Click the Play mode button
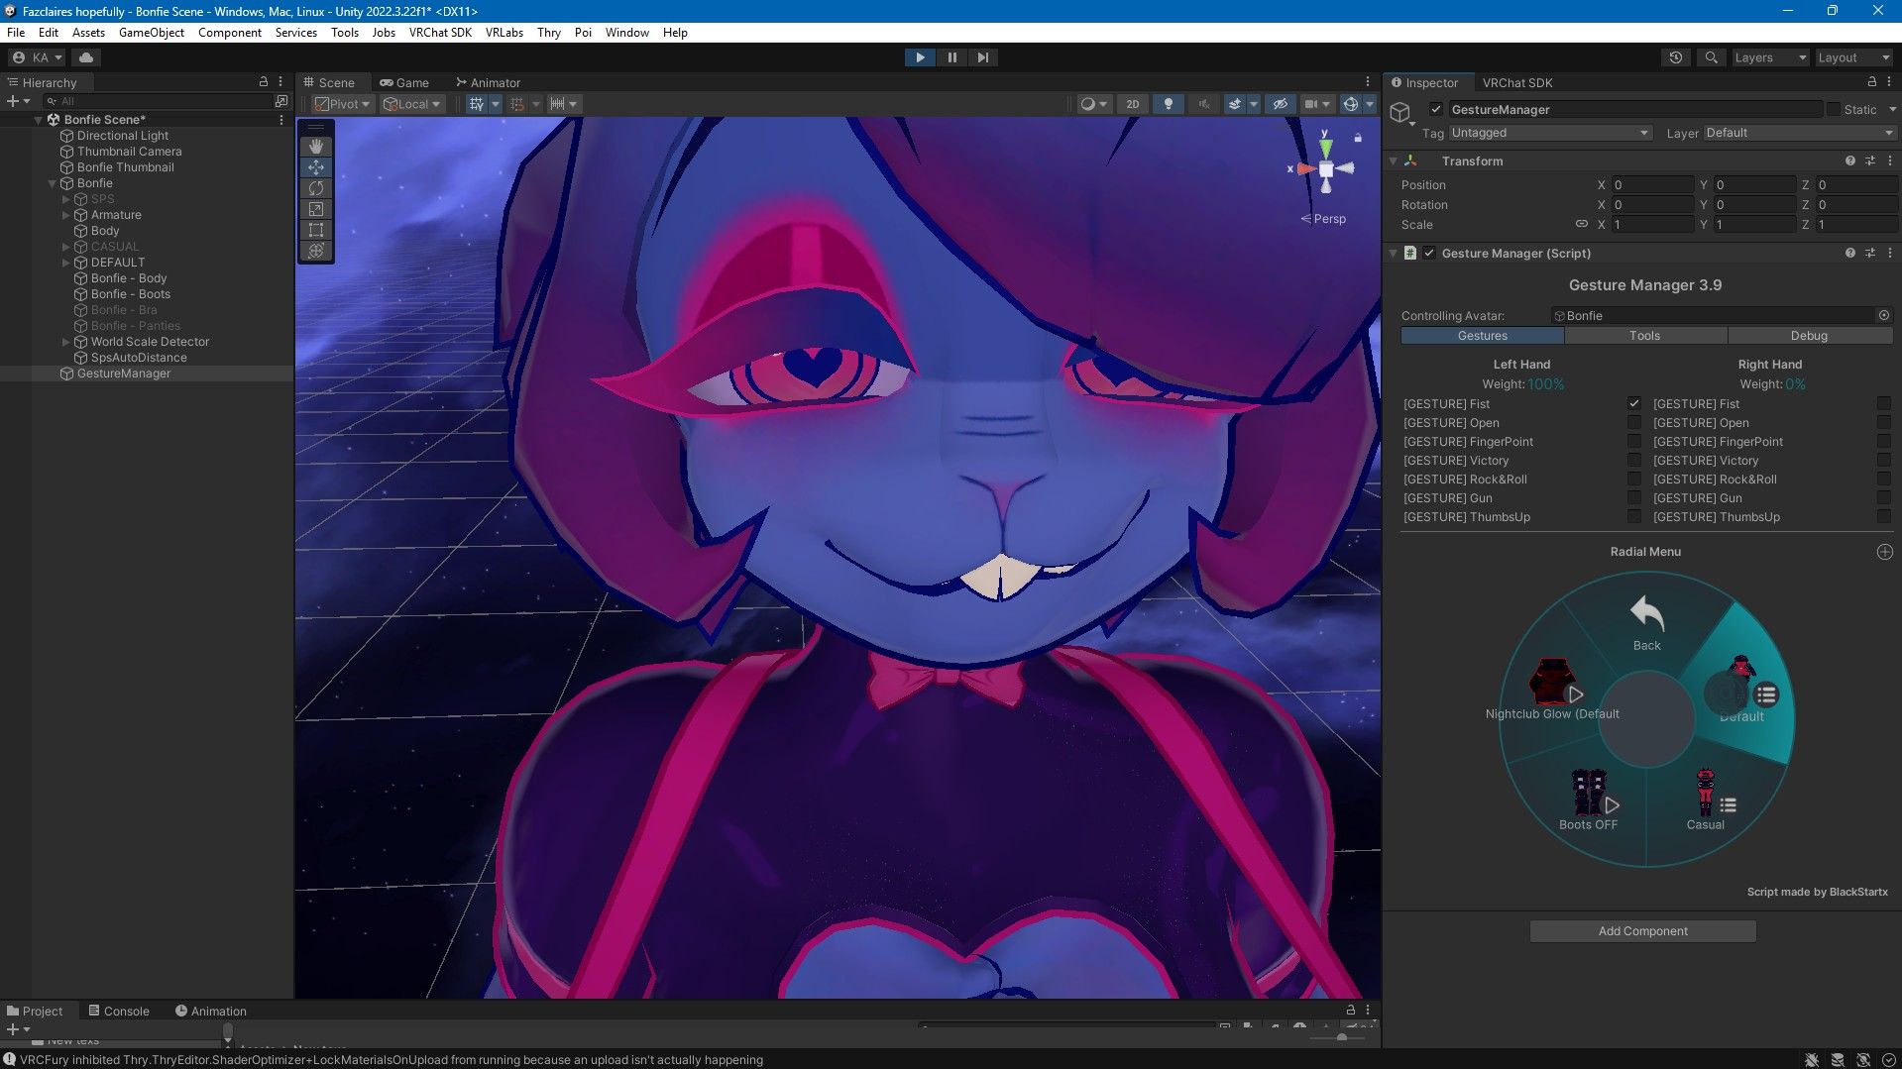Viewport: 1902px width, 1069px height. (920, 57)
